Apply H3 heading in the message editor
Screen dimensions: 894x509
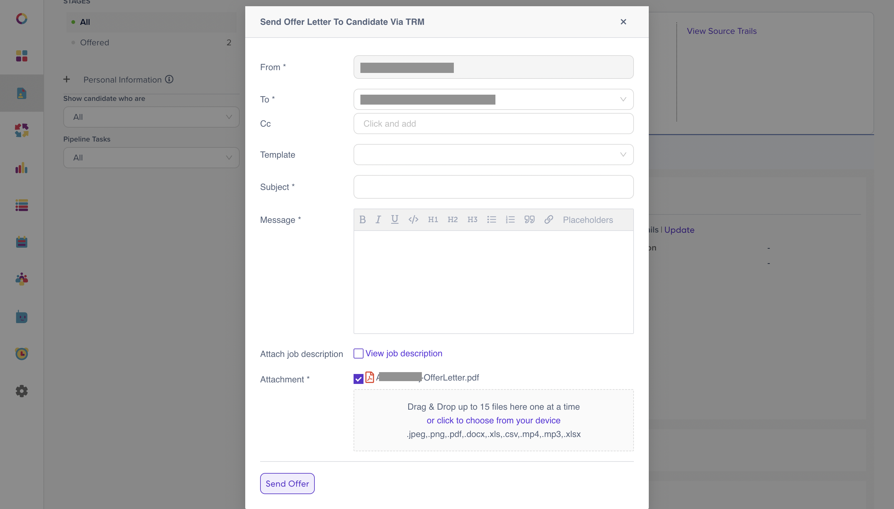pos(472,219)
